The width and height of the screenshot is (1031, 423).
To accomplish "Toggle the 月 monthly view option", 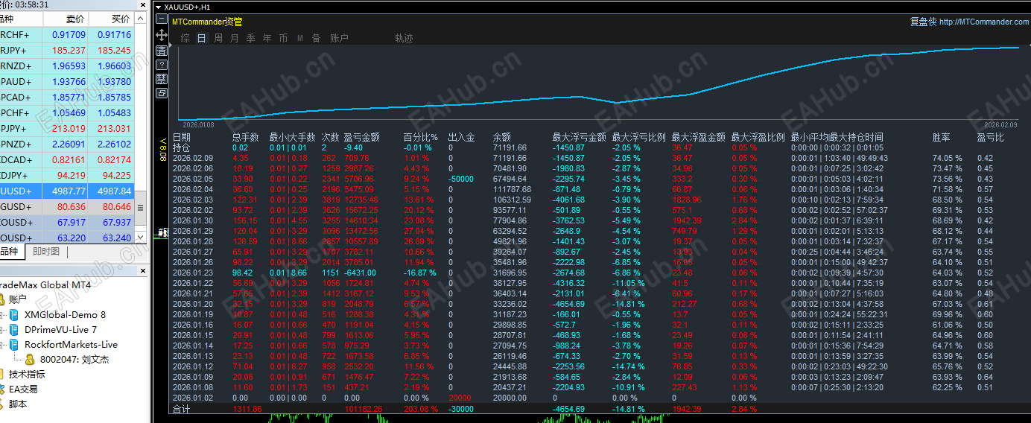I will click(x=235, y=38).
